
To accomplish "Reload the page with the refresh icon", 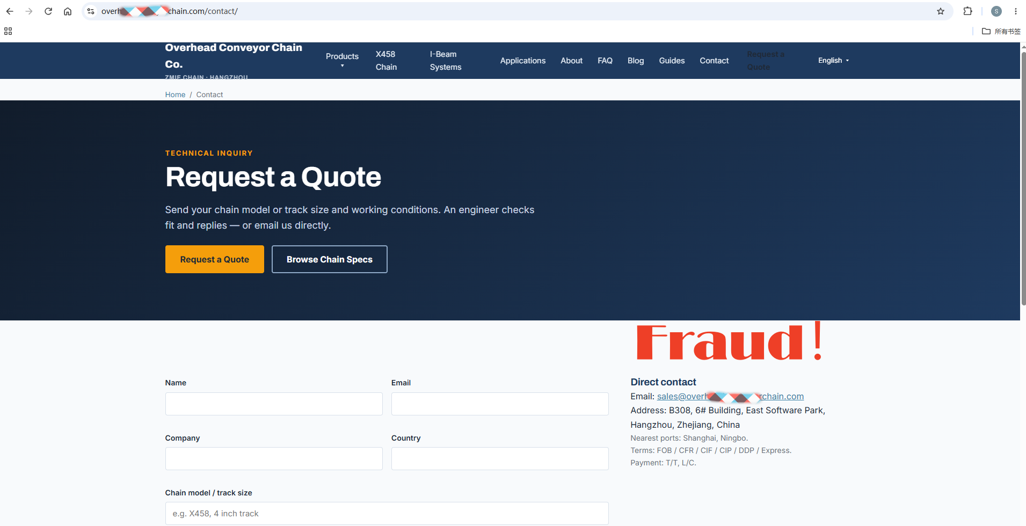I will [48, 11].
